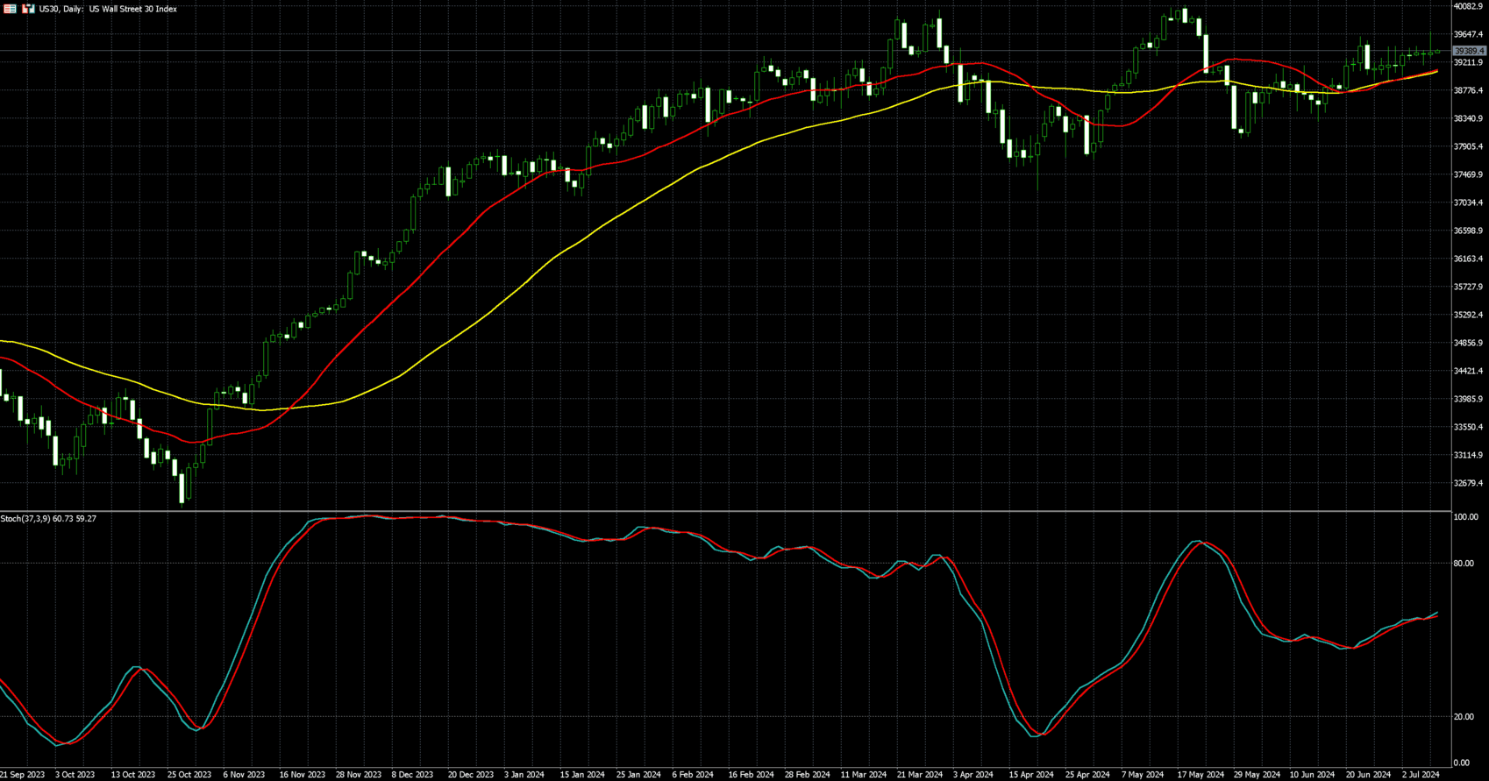Viewport: 1489px width, 781px height.
Task: Click the 35292.4 price scale label
Action: (1468, 315)
